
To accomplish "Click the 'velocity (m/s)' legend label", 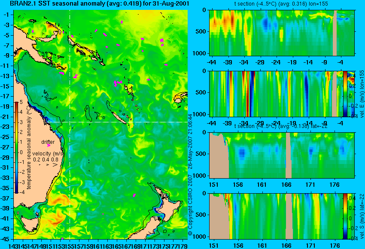I will 48,154.
